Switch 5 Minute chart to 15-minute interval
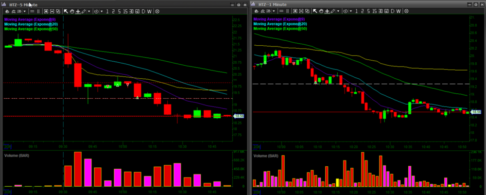Screen dimensions: 486x195 click(125, 11)
